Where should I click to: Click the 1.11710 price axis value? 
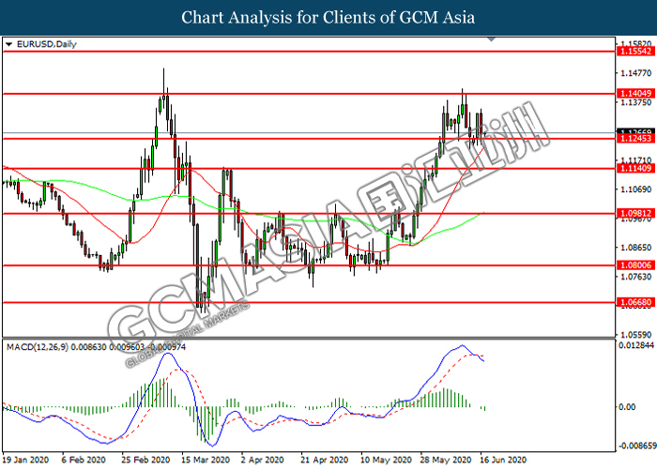pyautogui.click(x=636, y=160)
